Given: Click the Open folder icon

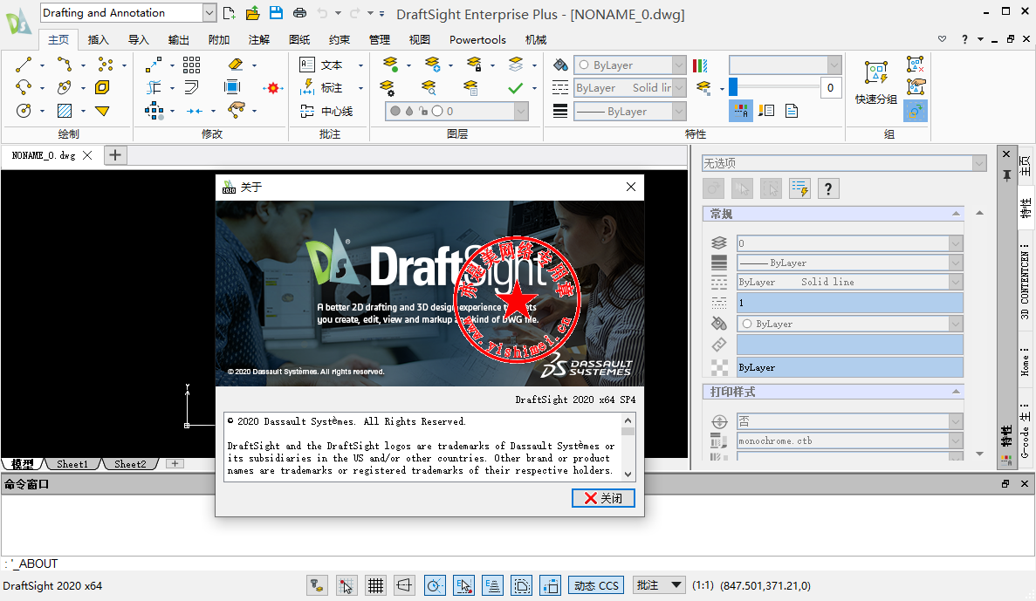Looking at the screenshot, I should 252,12.
